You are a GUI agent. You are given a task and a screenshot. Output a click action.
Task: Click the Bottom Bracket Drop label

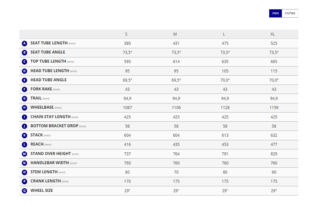pos(54,126)
